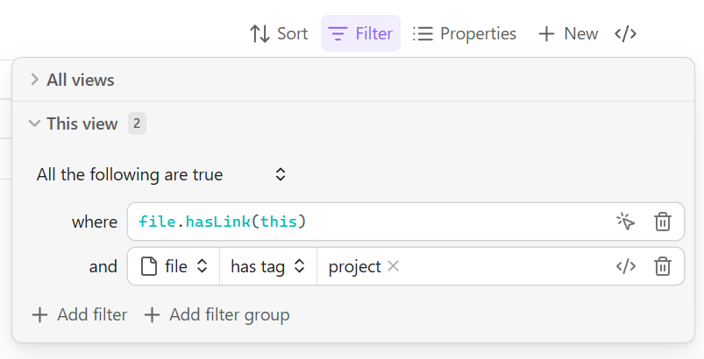The image size is (704, 359).
Task: Click into the file.hasLink(this) formula field
Action: click(x=368, y=222)
